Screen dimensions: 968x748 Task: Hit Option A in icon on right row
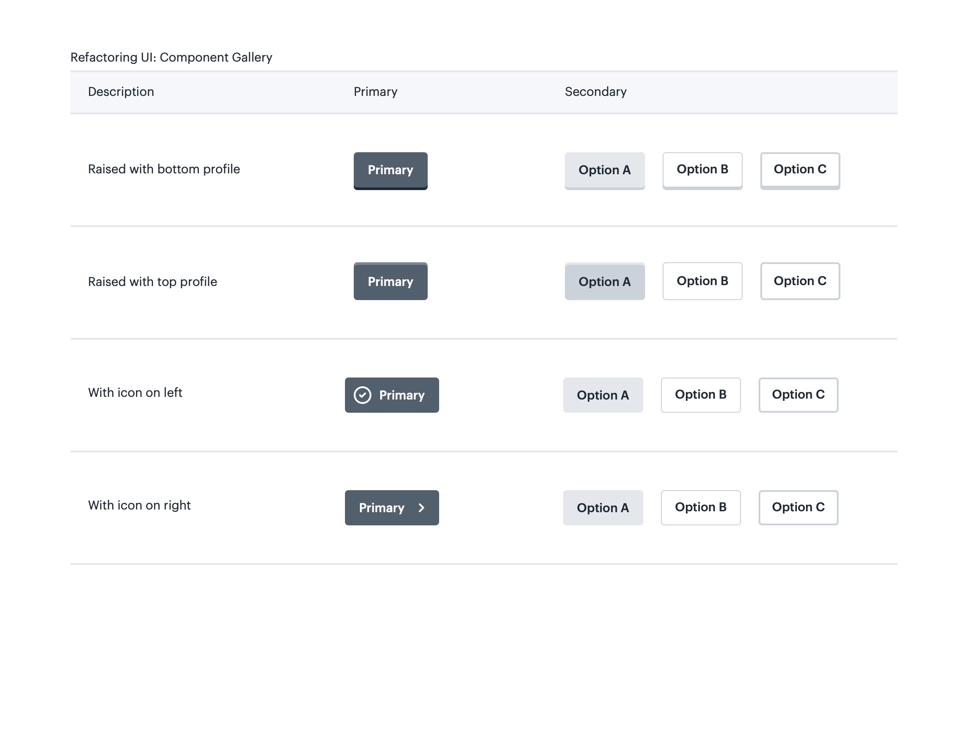tap(602, 507)
